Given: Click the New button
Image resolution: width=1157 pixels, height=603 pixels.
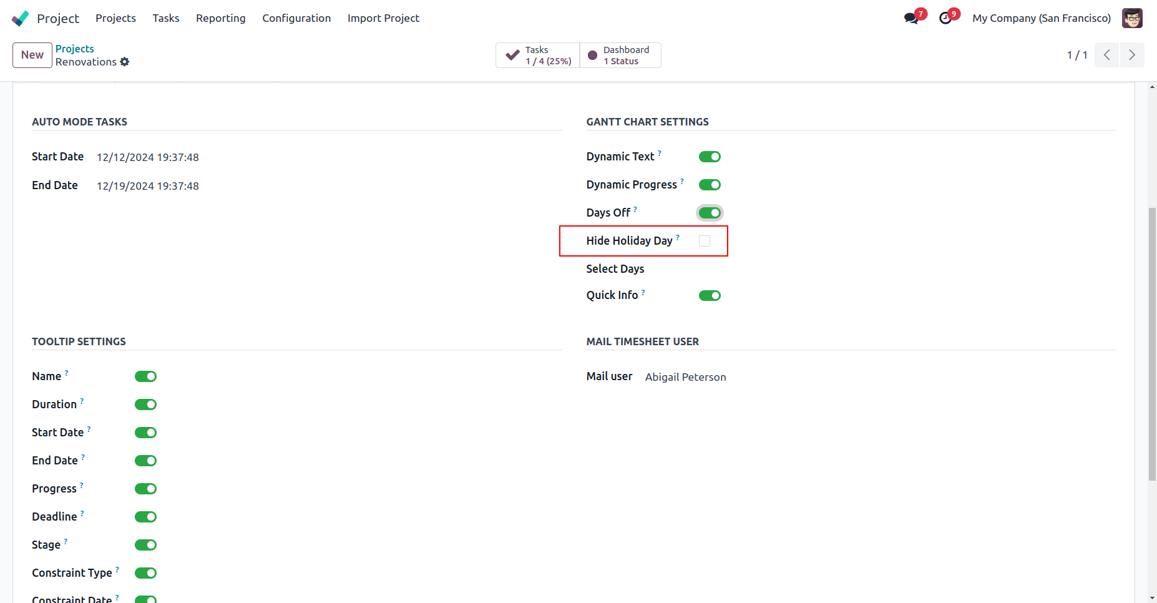Looking at the screenshot, I should pyautogui.click(x=32, y=55).
